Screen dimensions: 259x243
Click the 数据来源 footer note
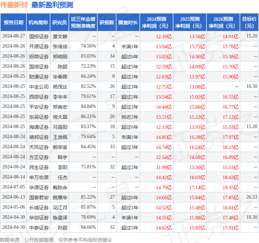[56, 240]
